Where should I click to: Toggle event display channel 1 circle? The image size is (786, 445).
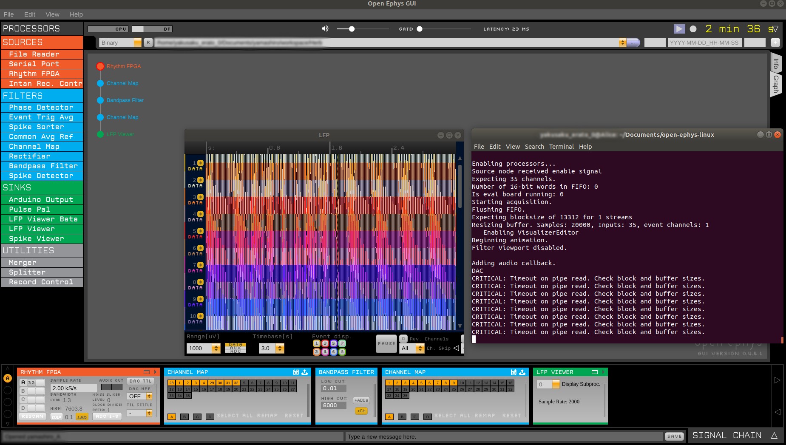(317, 343)
